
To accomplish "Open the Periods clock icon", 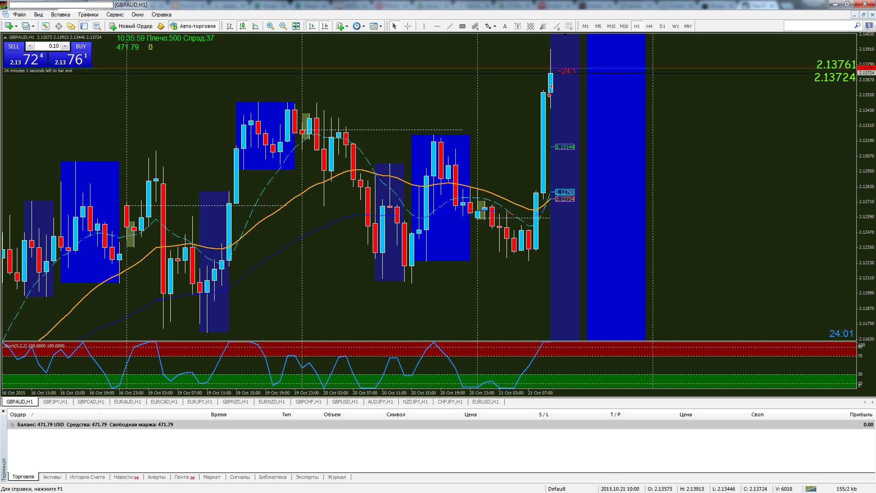I will [357, 26].
